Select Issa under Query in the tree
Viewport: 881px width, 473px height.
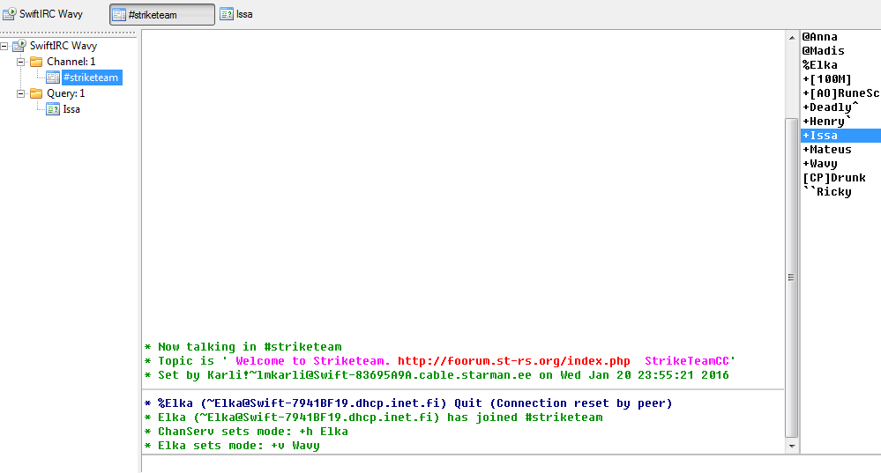pos(71,109)
